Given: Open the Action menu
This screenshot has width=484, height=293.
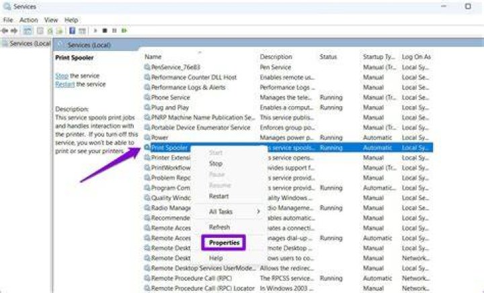Looking at the screenshot, I should coord(29,20).
